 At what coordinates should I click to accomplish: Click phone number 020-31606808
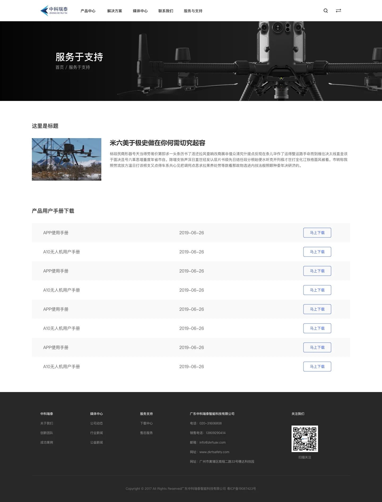click(x=211, y=423)
